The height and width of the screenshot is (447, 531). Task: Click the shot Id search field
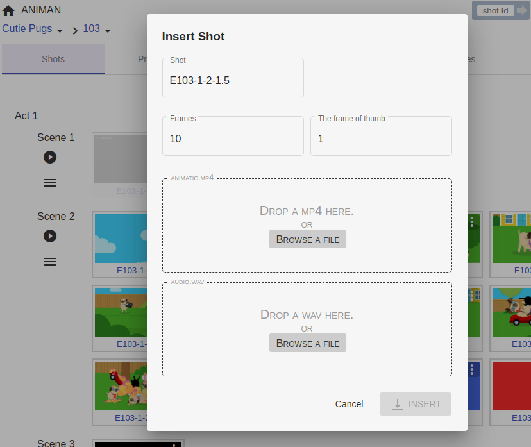coord(495,10)
